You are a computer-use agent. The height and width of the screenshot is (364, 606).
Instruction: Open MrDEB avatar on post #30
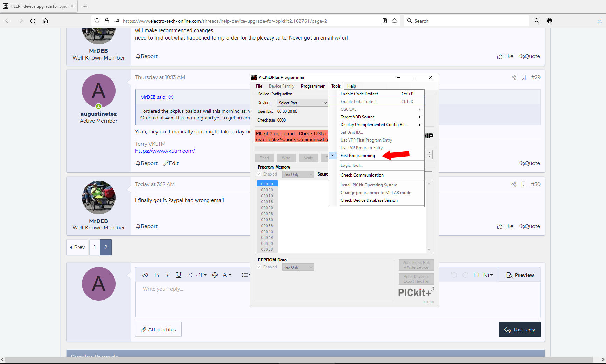[99, 198]
